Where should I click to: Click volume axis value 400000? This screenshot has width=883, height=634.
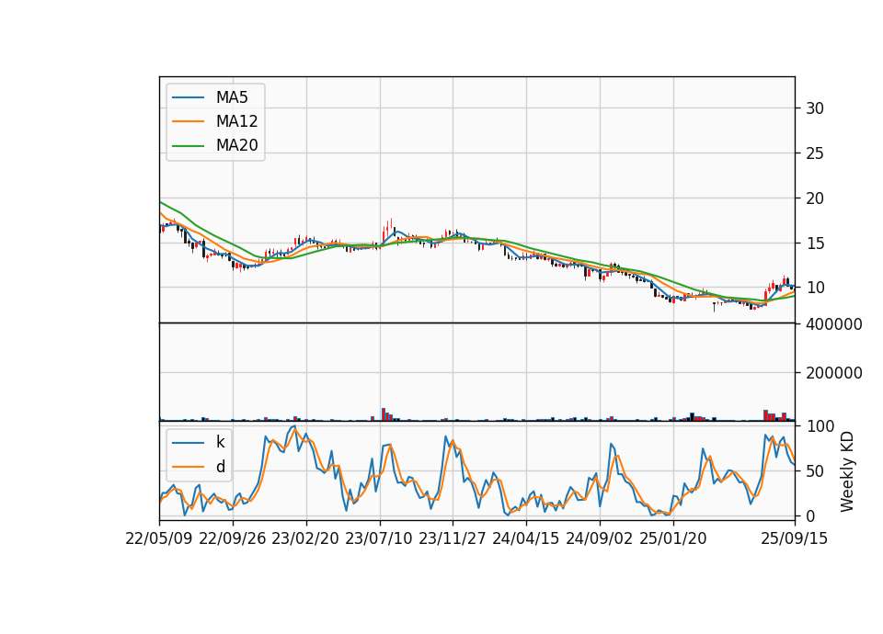[x=834, y=324]
